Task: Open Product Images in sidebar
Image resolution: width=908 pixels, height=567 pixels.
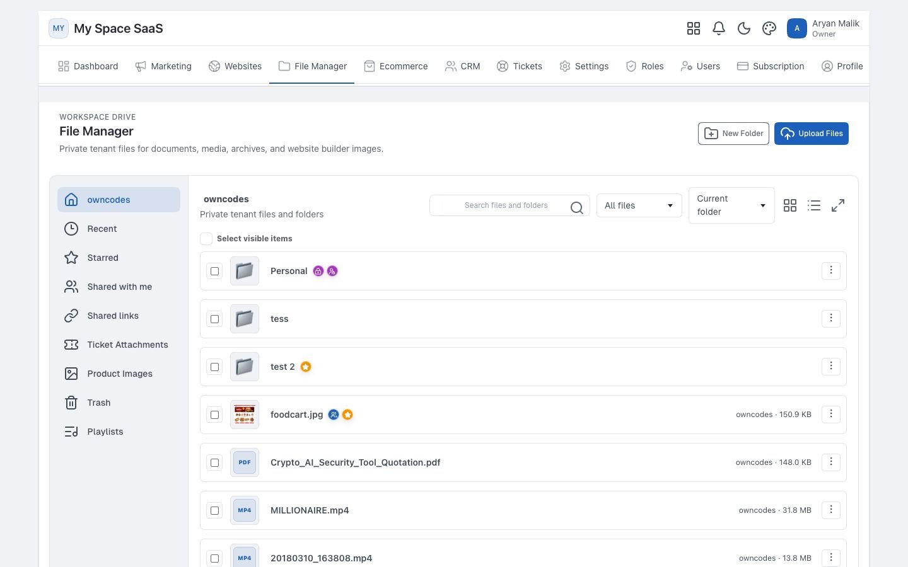Action: [119, 374]
